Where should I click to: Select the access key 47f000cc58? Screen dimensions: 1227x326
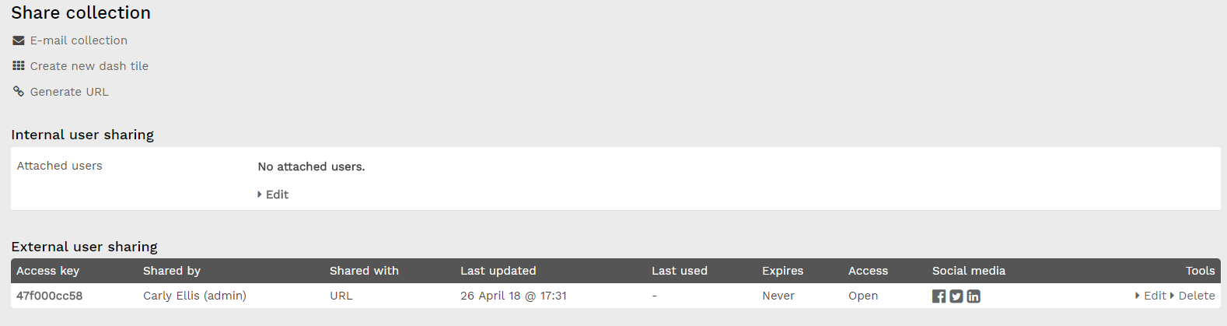click(x=50, y=296)
